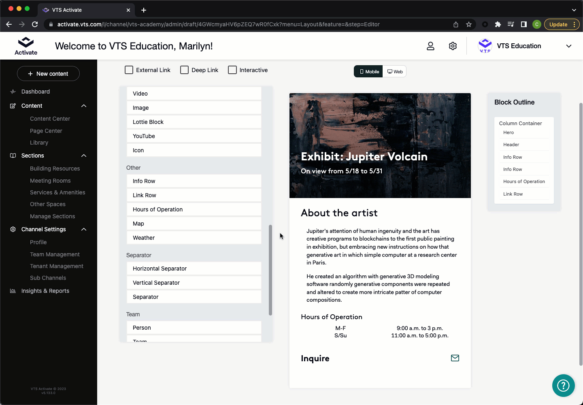Click the Chrome Update button
Viewport: 583px width, 405px height.
pos(562,24)
